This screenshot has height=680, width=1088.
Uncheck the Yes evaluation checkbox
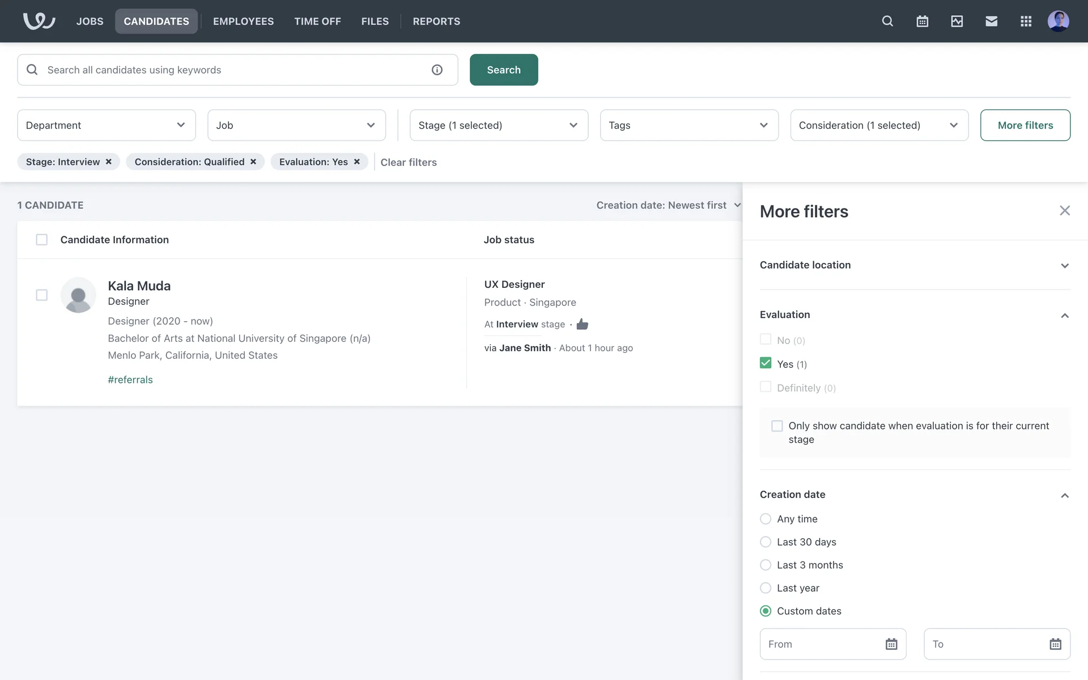(766, 363)
